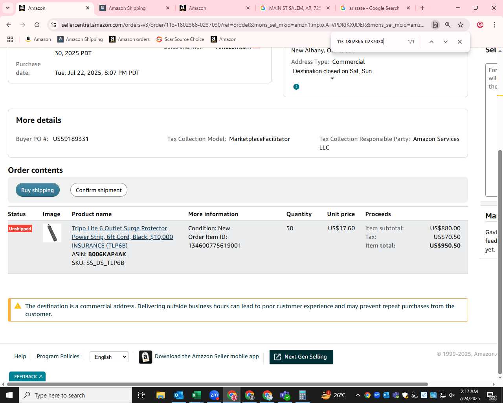Click the Confirm shipment button
This screenshot has width=503, height=403.
[x=99, y=190]
